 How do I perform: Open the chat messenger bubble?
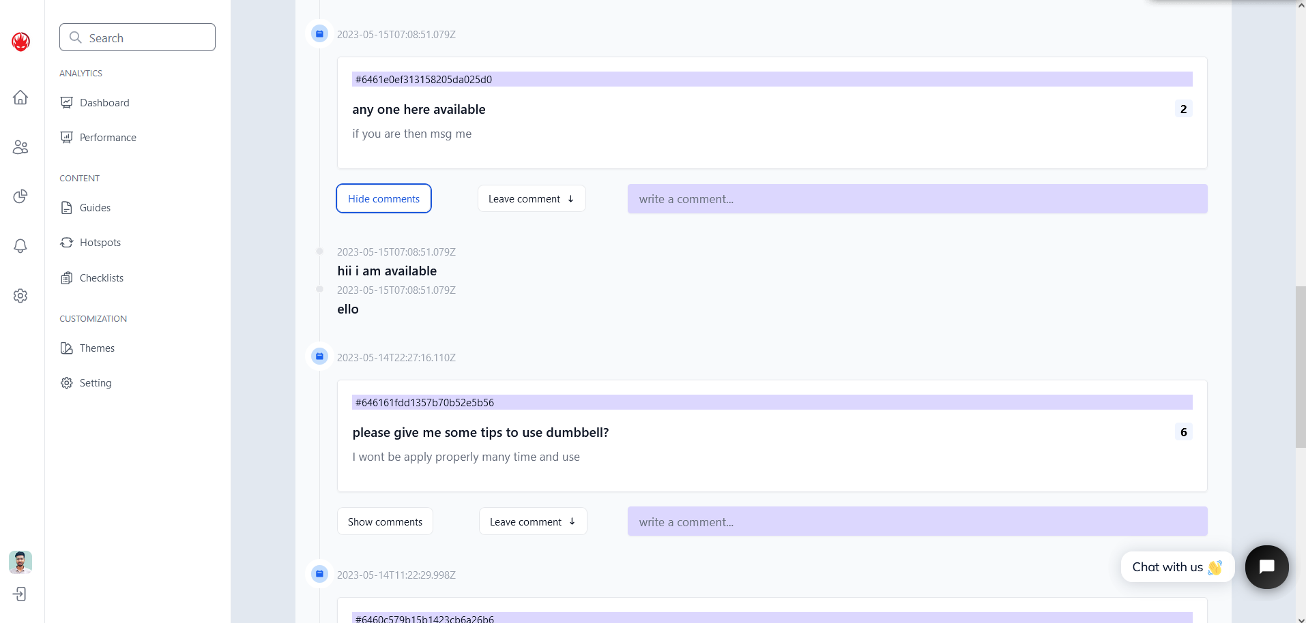1266,566
